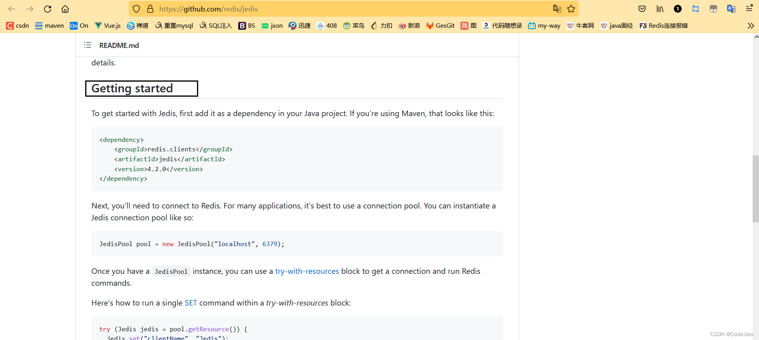Open the Library bookshelf icon
The height and width of the screenshot is (340, 759).
(x=660, y=9)
